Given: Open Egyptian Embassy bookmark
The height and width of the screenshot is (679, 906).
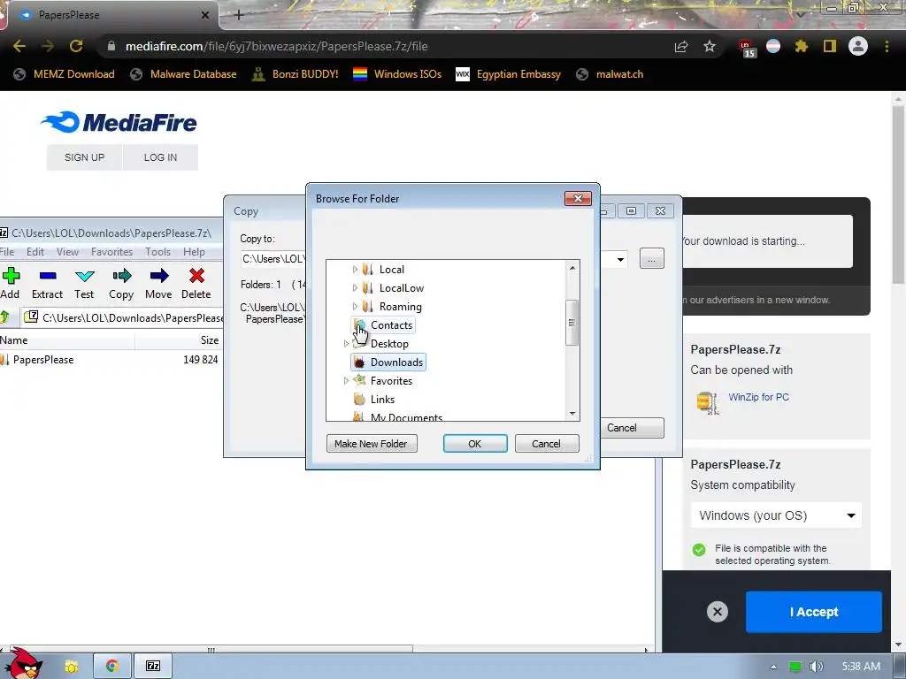Looking at the screenshot, I should point(509,74).
